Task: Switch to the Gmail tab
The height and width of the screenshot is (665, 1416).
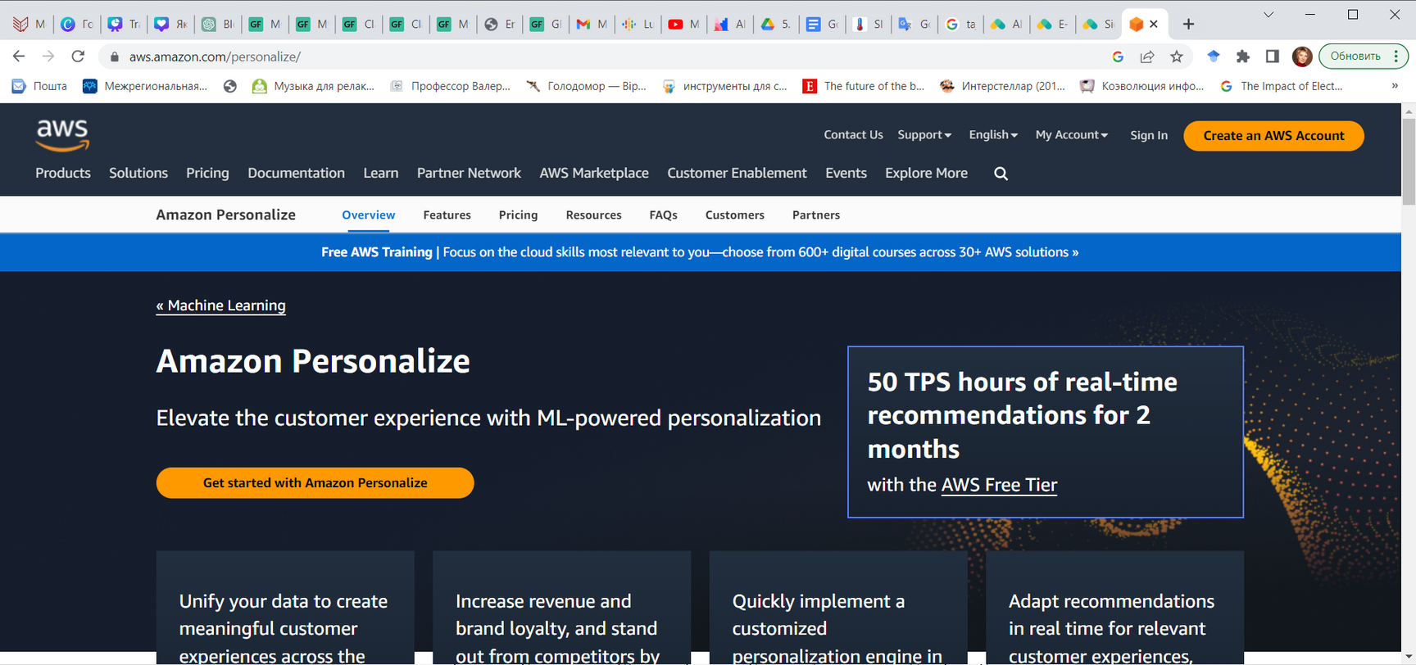Action: (592, 25)
